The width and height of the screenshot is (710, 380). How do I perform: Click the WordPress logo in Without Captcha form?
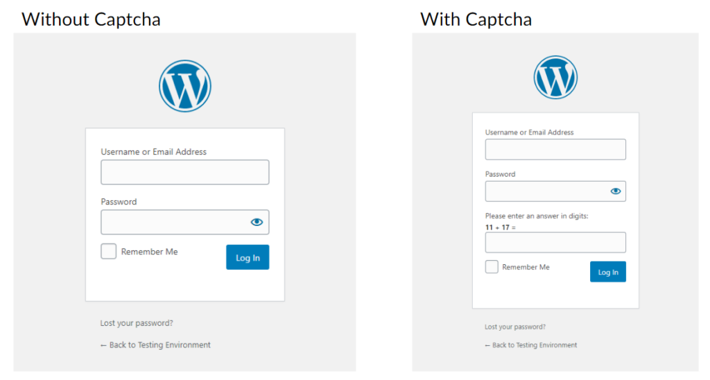coord(184,86)
